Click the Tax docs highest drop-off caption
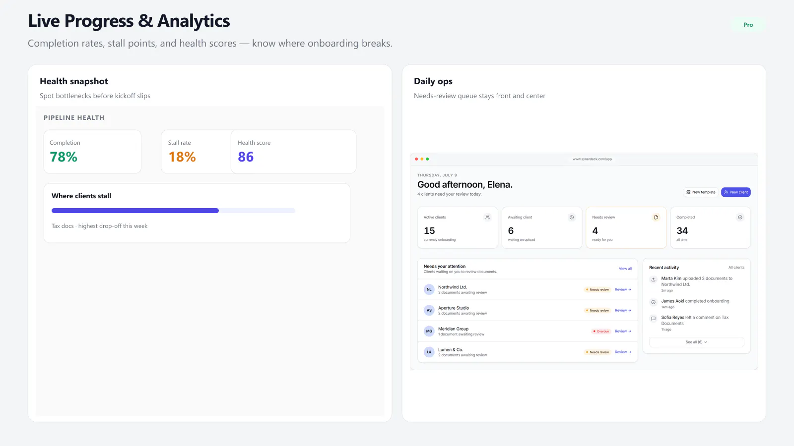This screenshot has height=446, width=794. pyautogui.click(x=99, y=226)
